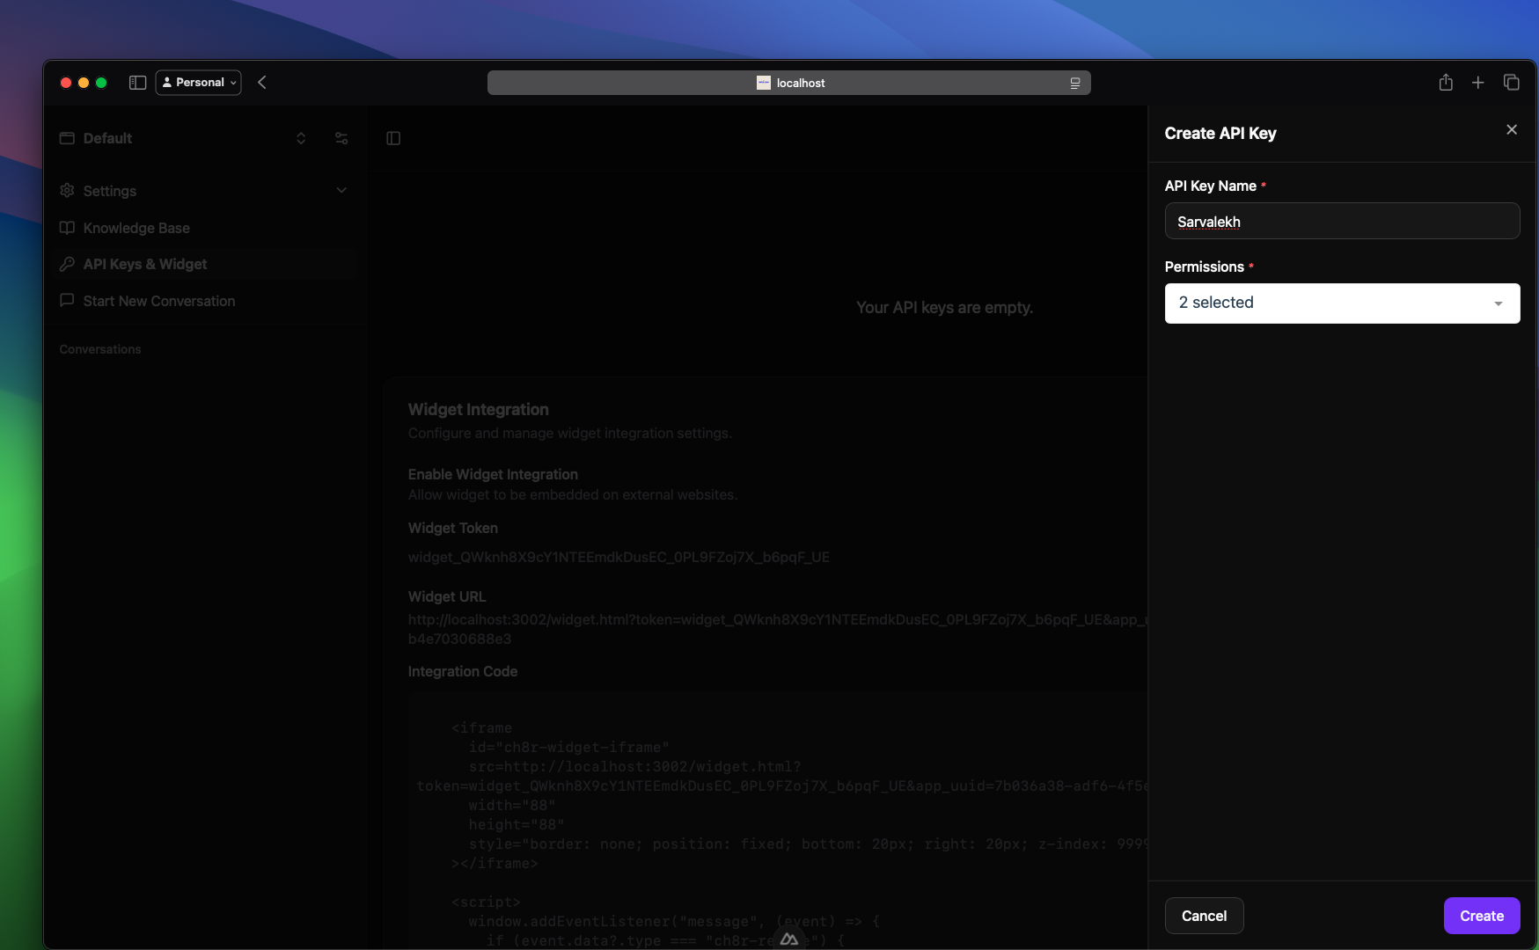
Task: Open the Permissions dropdown showing 2 selected
Action: (1342, 303)
